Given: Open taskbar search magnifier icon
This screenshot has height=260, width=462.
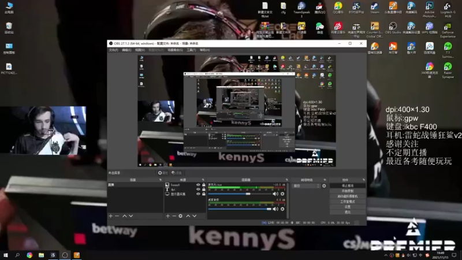Looking at the screenshot, I should point(17,255).
